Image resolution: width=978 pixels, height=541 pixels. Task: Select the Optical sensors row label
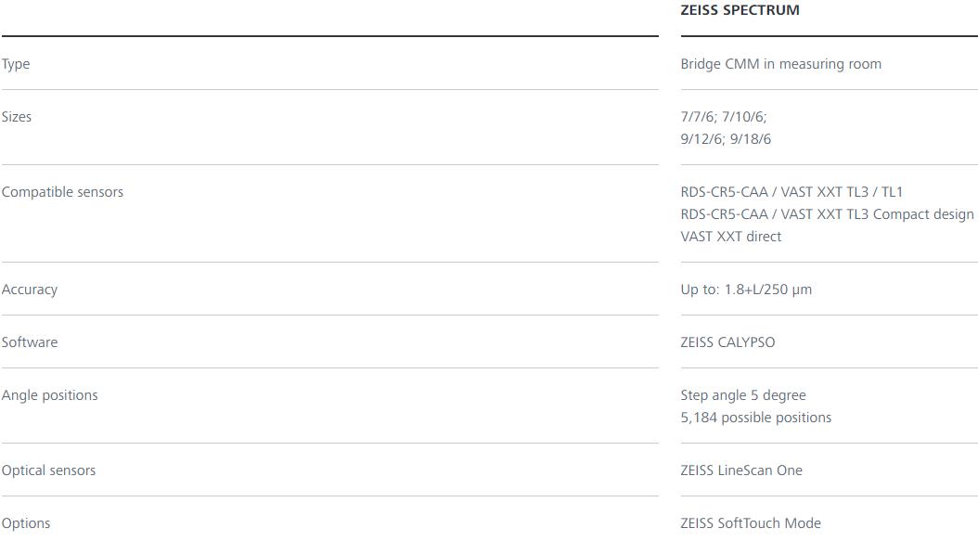coord(48,470)
